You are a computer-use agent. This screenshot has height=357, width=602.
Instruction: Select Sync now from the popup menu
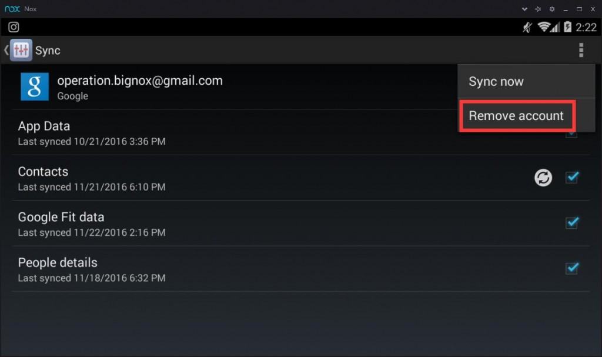click(526, 82)
